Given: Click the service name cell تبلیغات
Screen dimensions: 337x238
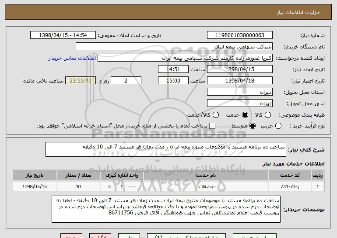Looking at the screenshot, I should [206, 186].
